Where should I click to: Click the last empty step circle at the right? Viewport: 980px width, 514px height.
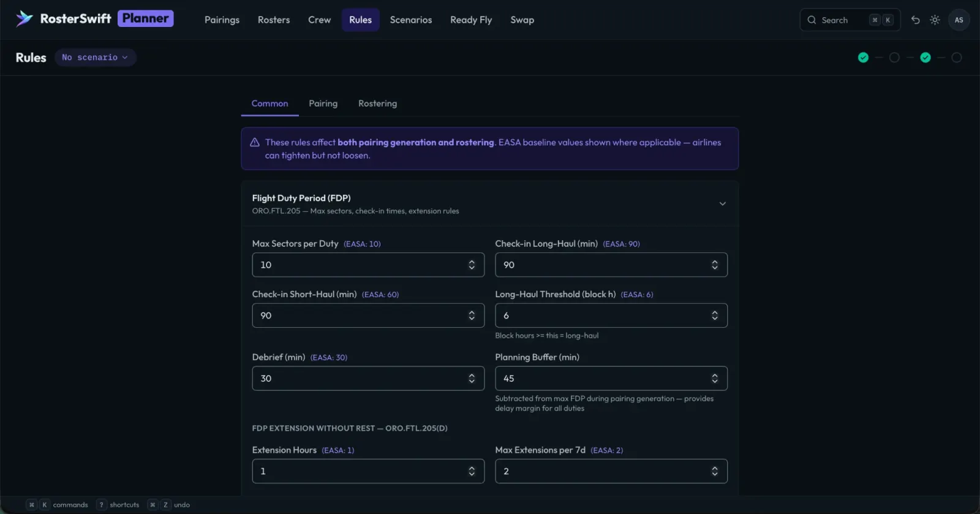tap(957, 58)
